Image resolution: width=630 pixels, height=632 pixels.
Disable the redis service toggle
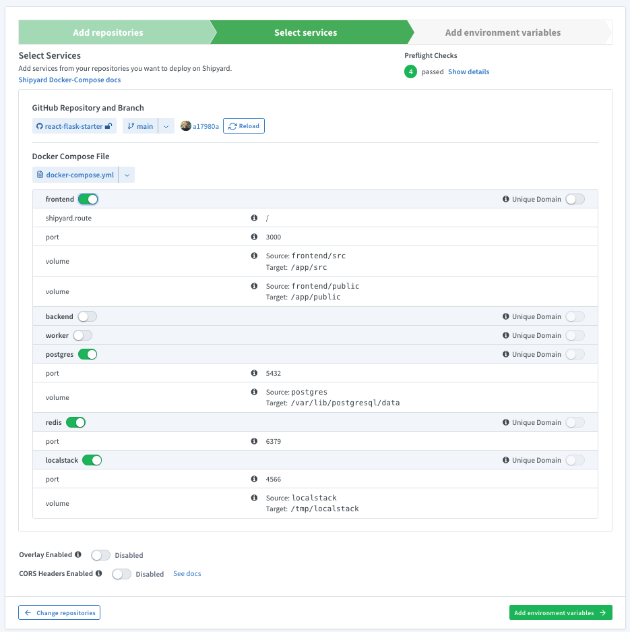pos(75,422)
